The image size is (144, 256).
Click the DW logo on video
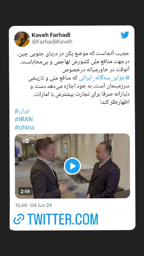click(x=26, y=141)
